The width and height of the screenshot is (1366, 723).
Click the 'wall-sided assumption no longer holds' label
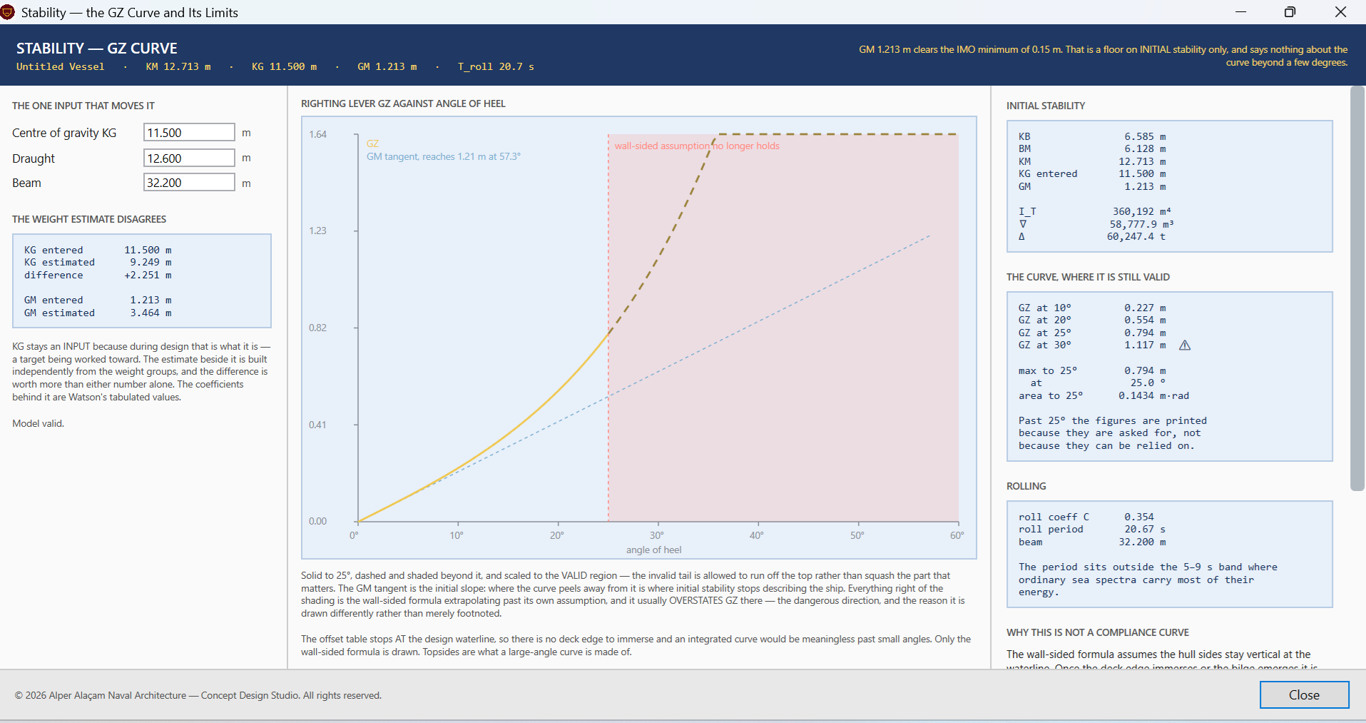pos(697,146)
